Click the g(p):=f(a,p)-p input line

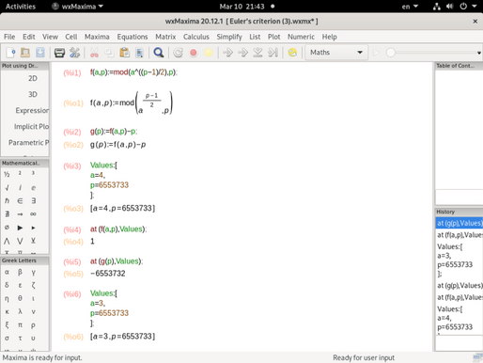pos(114,132)
